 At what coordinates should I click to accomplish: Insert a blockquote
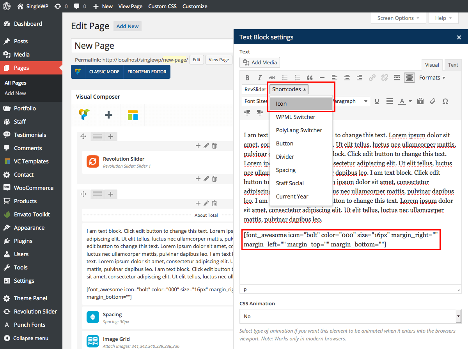pyautogui.click(x=310, y=78)
